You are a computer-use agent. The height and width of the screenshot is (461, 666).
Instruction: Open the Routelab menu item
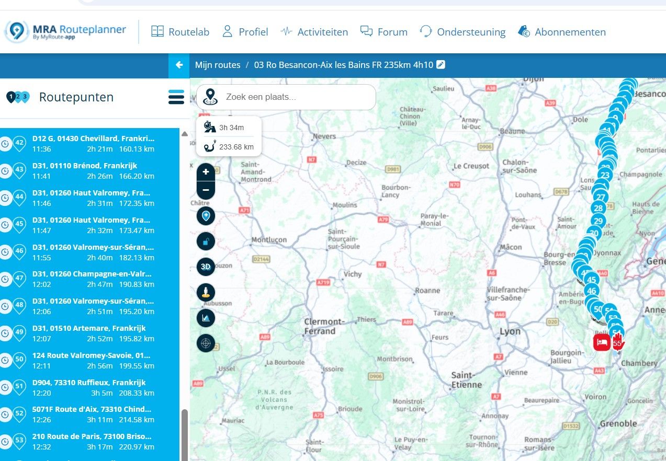180,32
